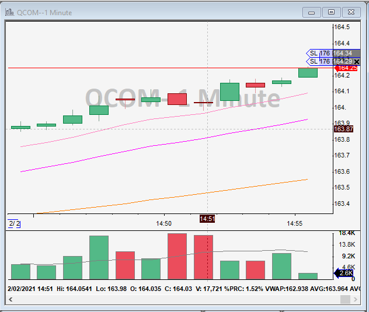Screen dimensions: 369x312
Task: Select the SL 176 order tag at 164.29
Action: coord(320,61)
